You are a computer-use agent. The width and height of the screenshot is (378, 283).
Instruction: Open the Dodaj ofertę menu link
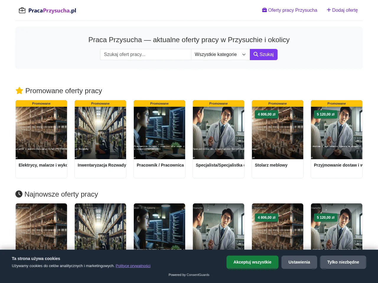point(342,10)
